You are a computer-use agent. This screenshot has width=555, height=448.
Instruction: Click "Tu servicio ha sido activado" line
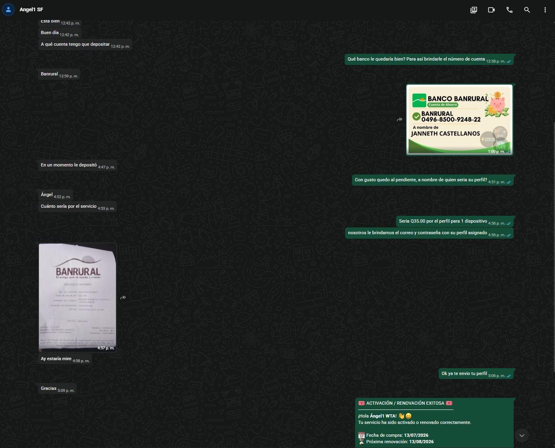pyautogui.click(x=415, y=422)
